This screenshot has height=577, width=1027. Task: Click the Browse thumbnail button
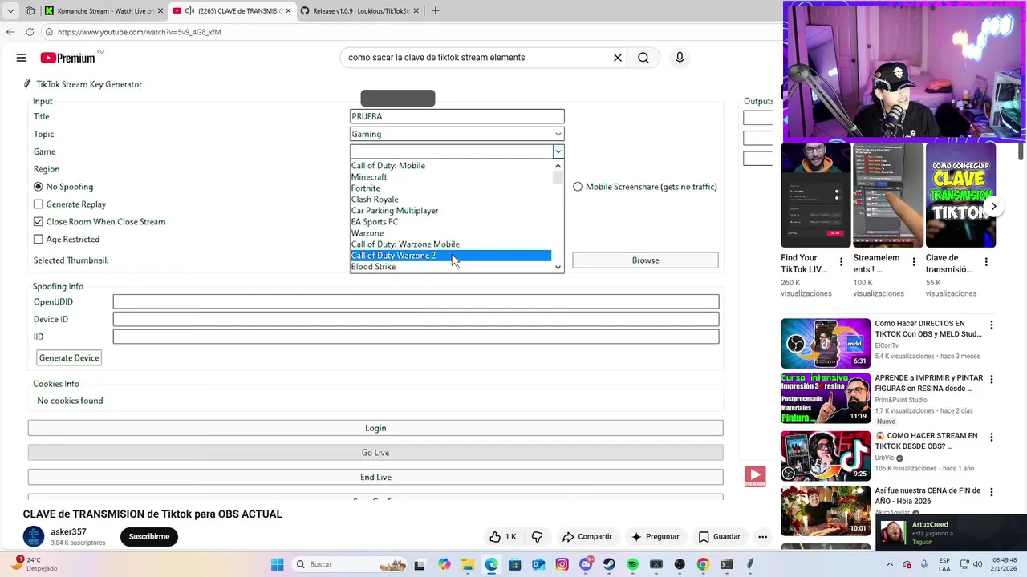coord(645,260)
